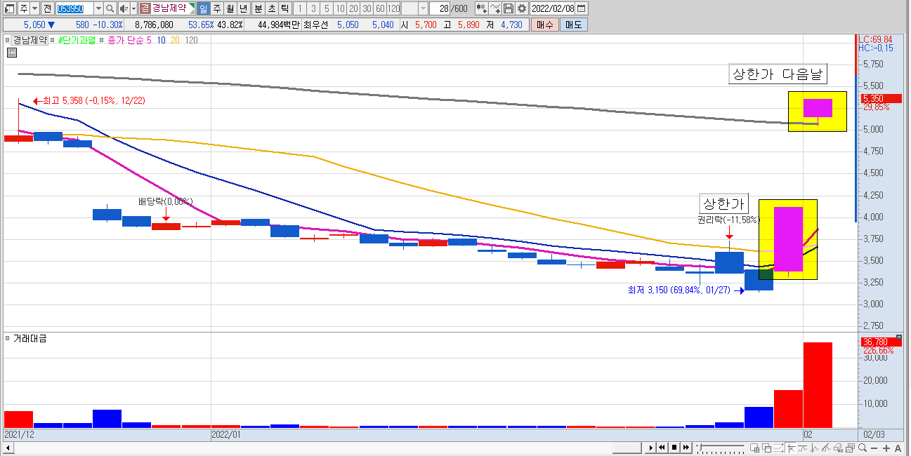
Task: Click the playback speed slider
Action: pos(720,448)
